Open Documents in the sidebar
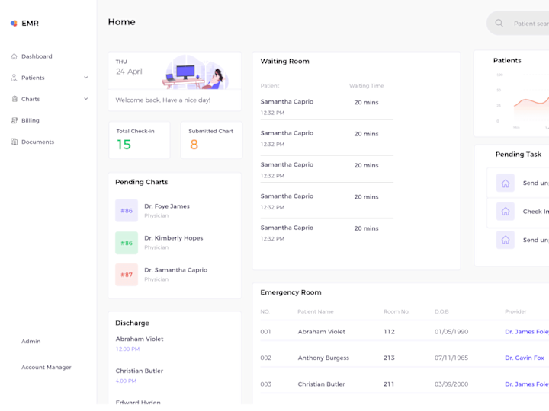Viewport: 549px width, 411px height. point(38,142)
